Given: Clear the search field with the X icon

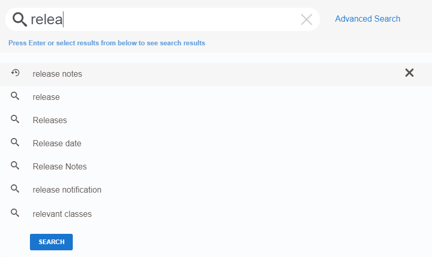Looking at the screenshot, I should [307, 20].
